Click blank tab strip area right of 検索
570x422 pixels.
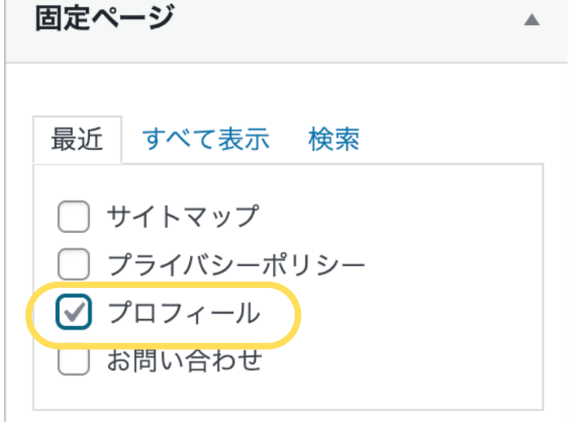(x=455, y=140)
